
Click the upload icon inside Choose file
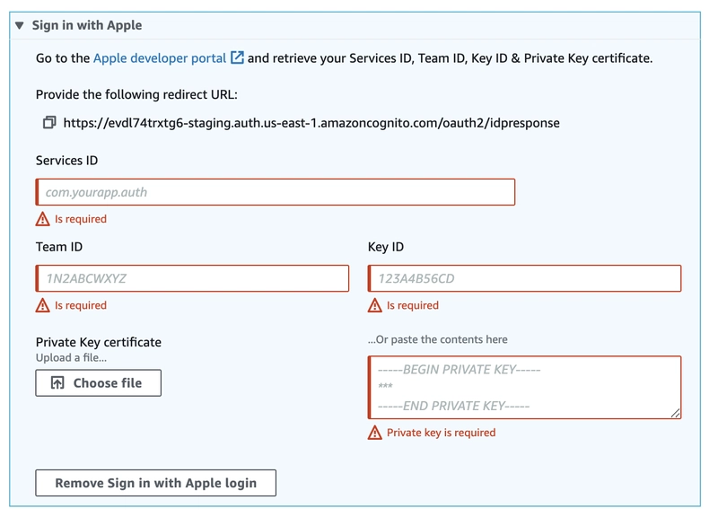57,383
